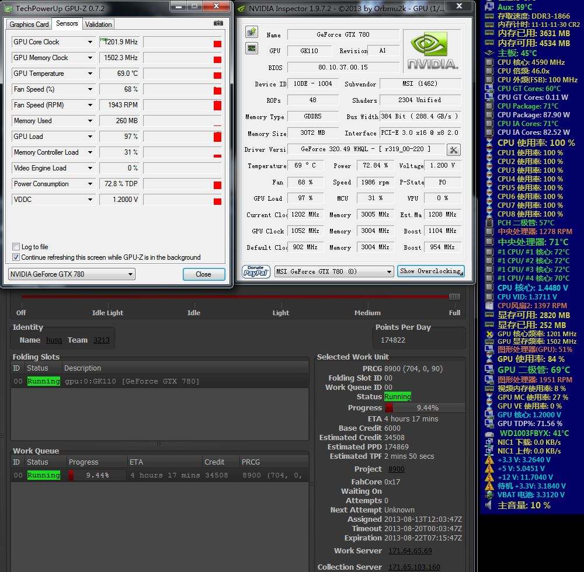Expand the Memory Used sensor dropdown
Screen dimensions: 584x572
90,121
